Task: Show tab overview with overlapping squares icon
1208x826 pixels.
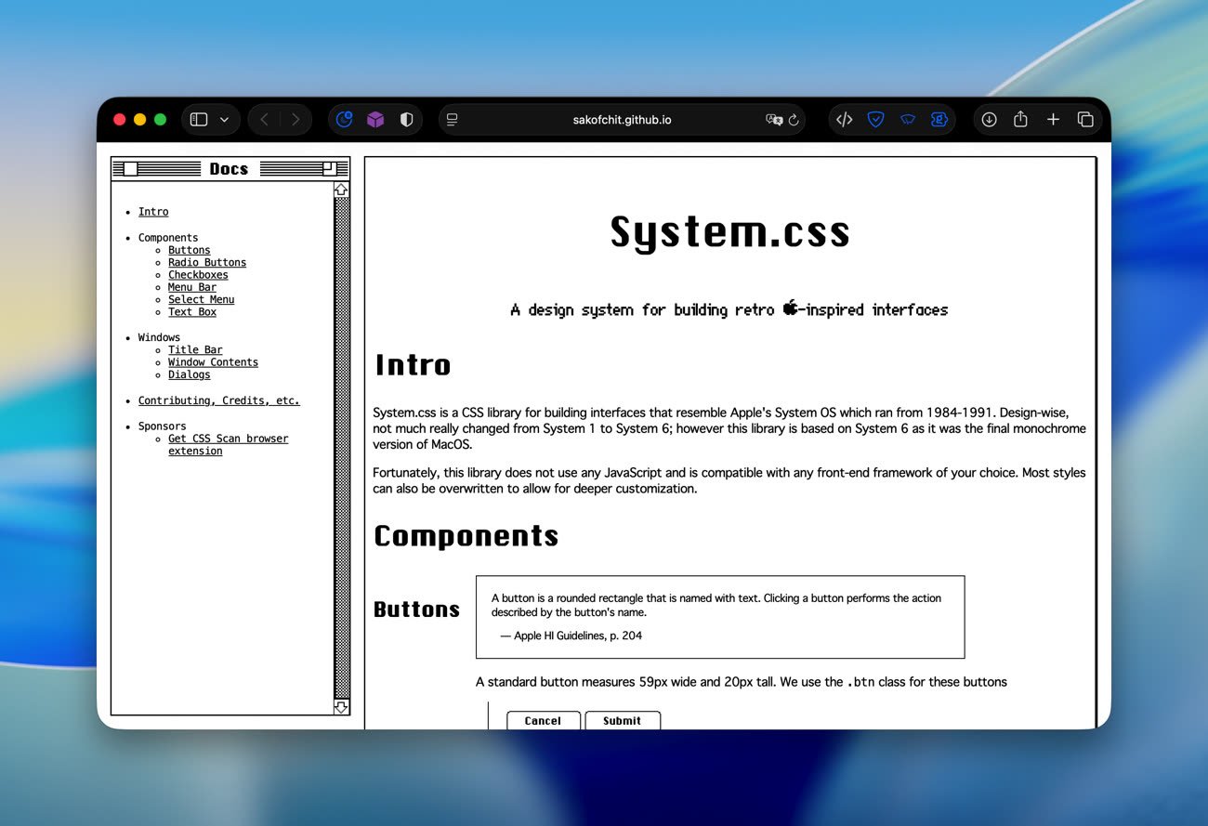Action: (x=1084, y=120)
